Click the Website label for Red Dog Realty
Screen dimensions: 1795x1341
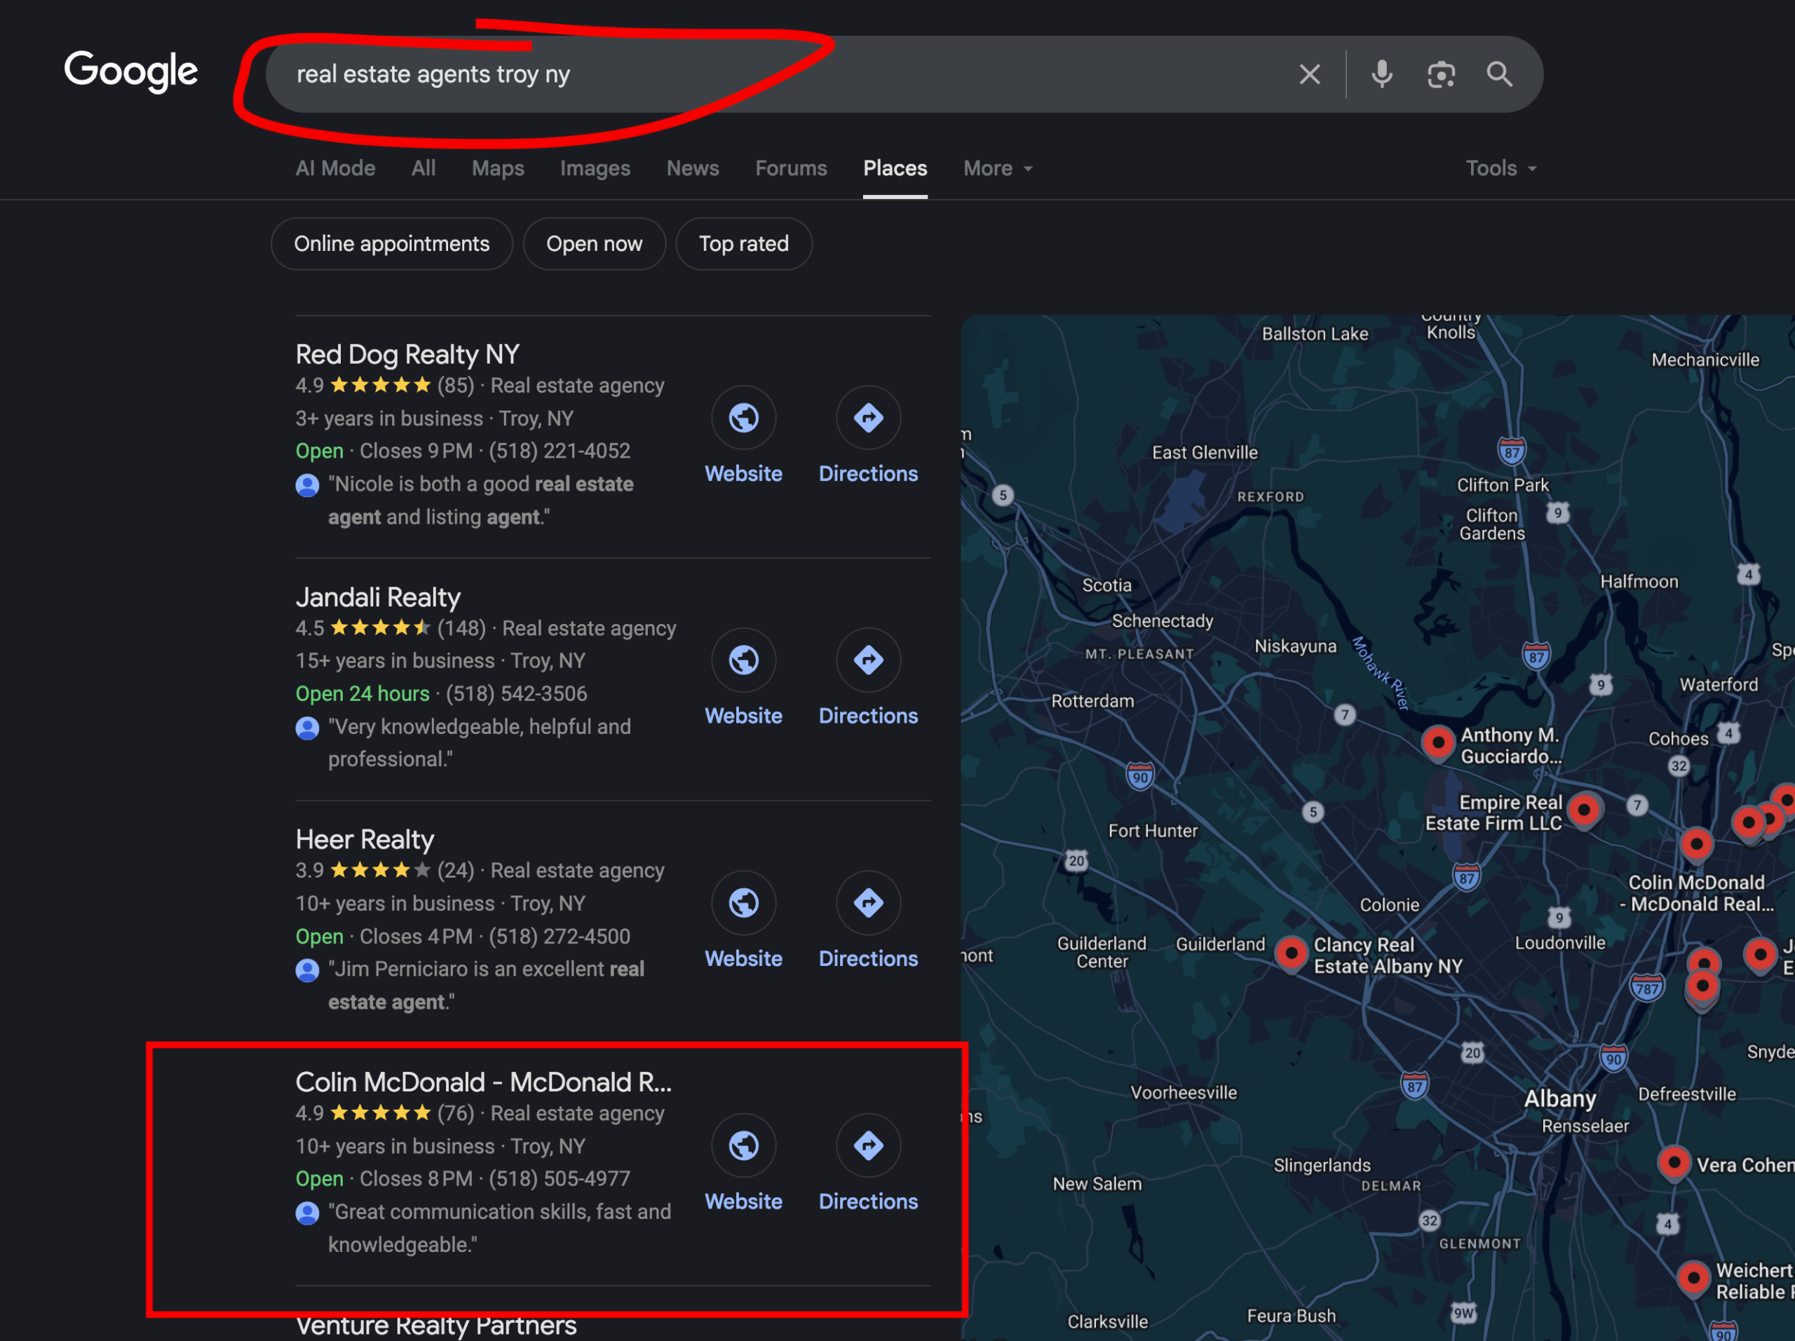point(743,474)
